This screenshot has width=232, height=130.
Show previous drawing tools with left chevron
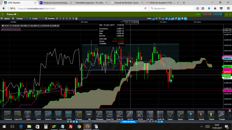click(2, 116)
